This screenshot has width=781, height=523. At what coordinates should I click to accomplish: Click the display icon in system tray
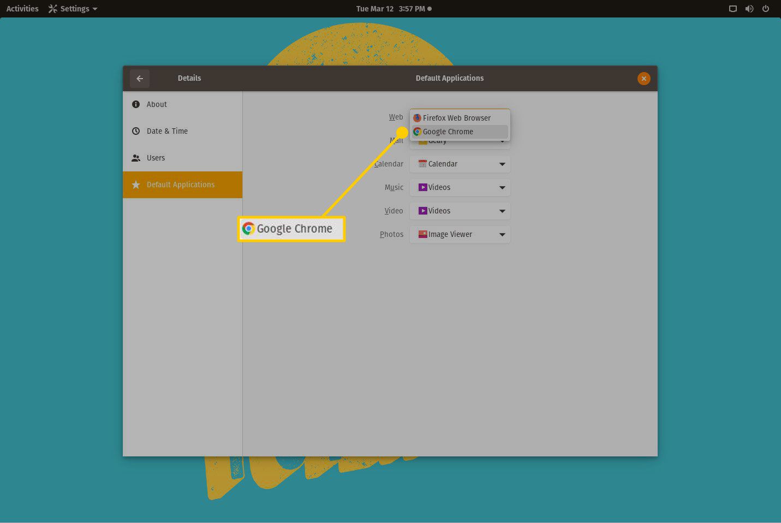click(x=733, y=9)
